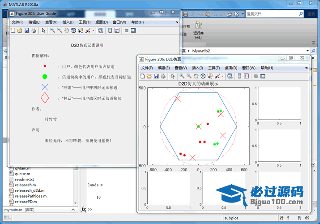Click Open File icon in Figure 206 toolbar
This screenshot has width=320, height=224.
pos(149,76)
